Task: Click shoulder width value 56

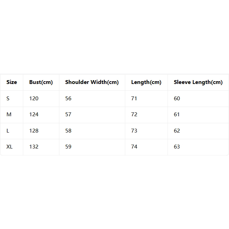Action: pos(68,99)
